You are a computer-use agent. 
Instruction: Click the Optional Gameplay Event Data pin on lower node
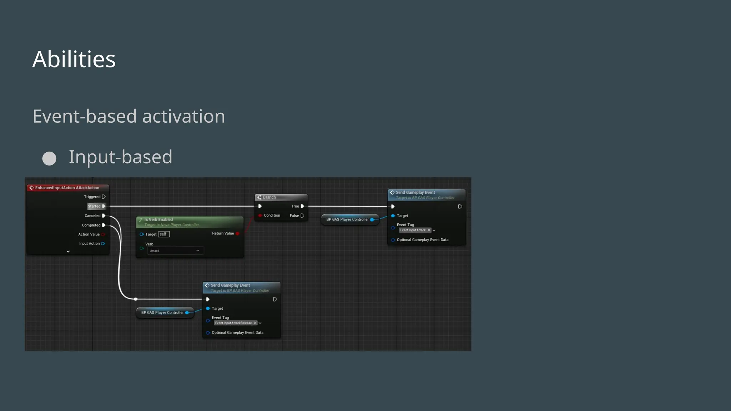208,333
